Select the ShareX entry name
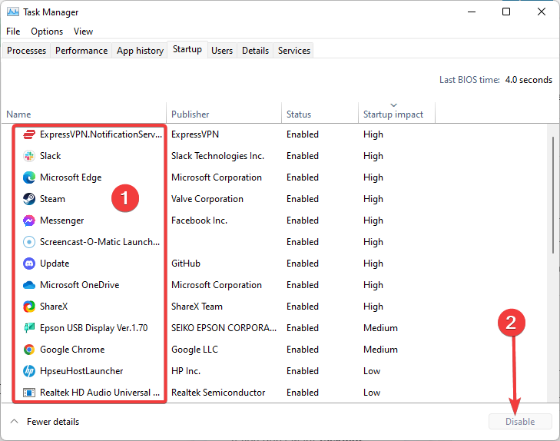 54,307
